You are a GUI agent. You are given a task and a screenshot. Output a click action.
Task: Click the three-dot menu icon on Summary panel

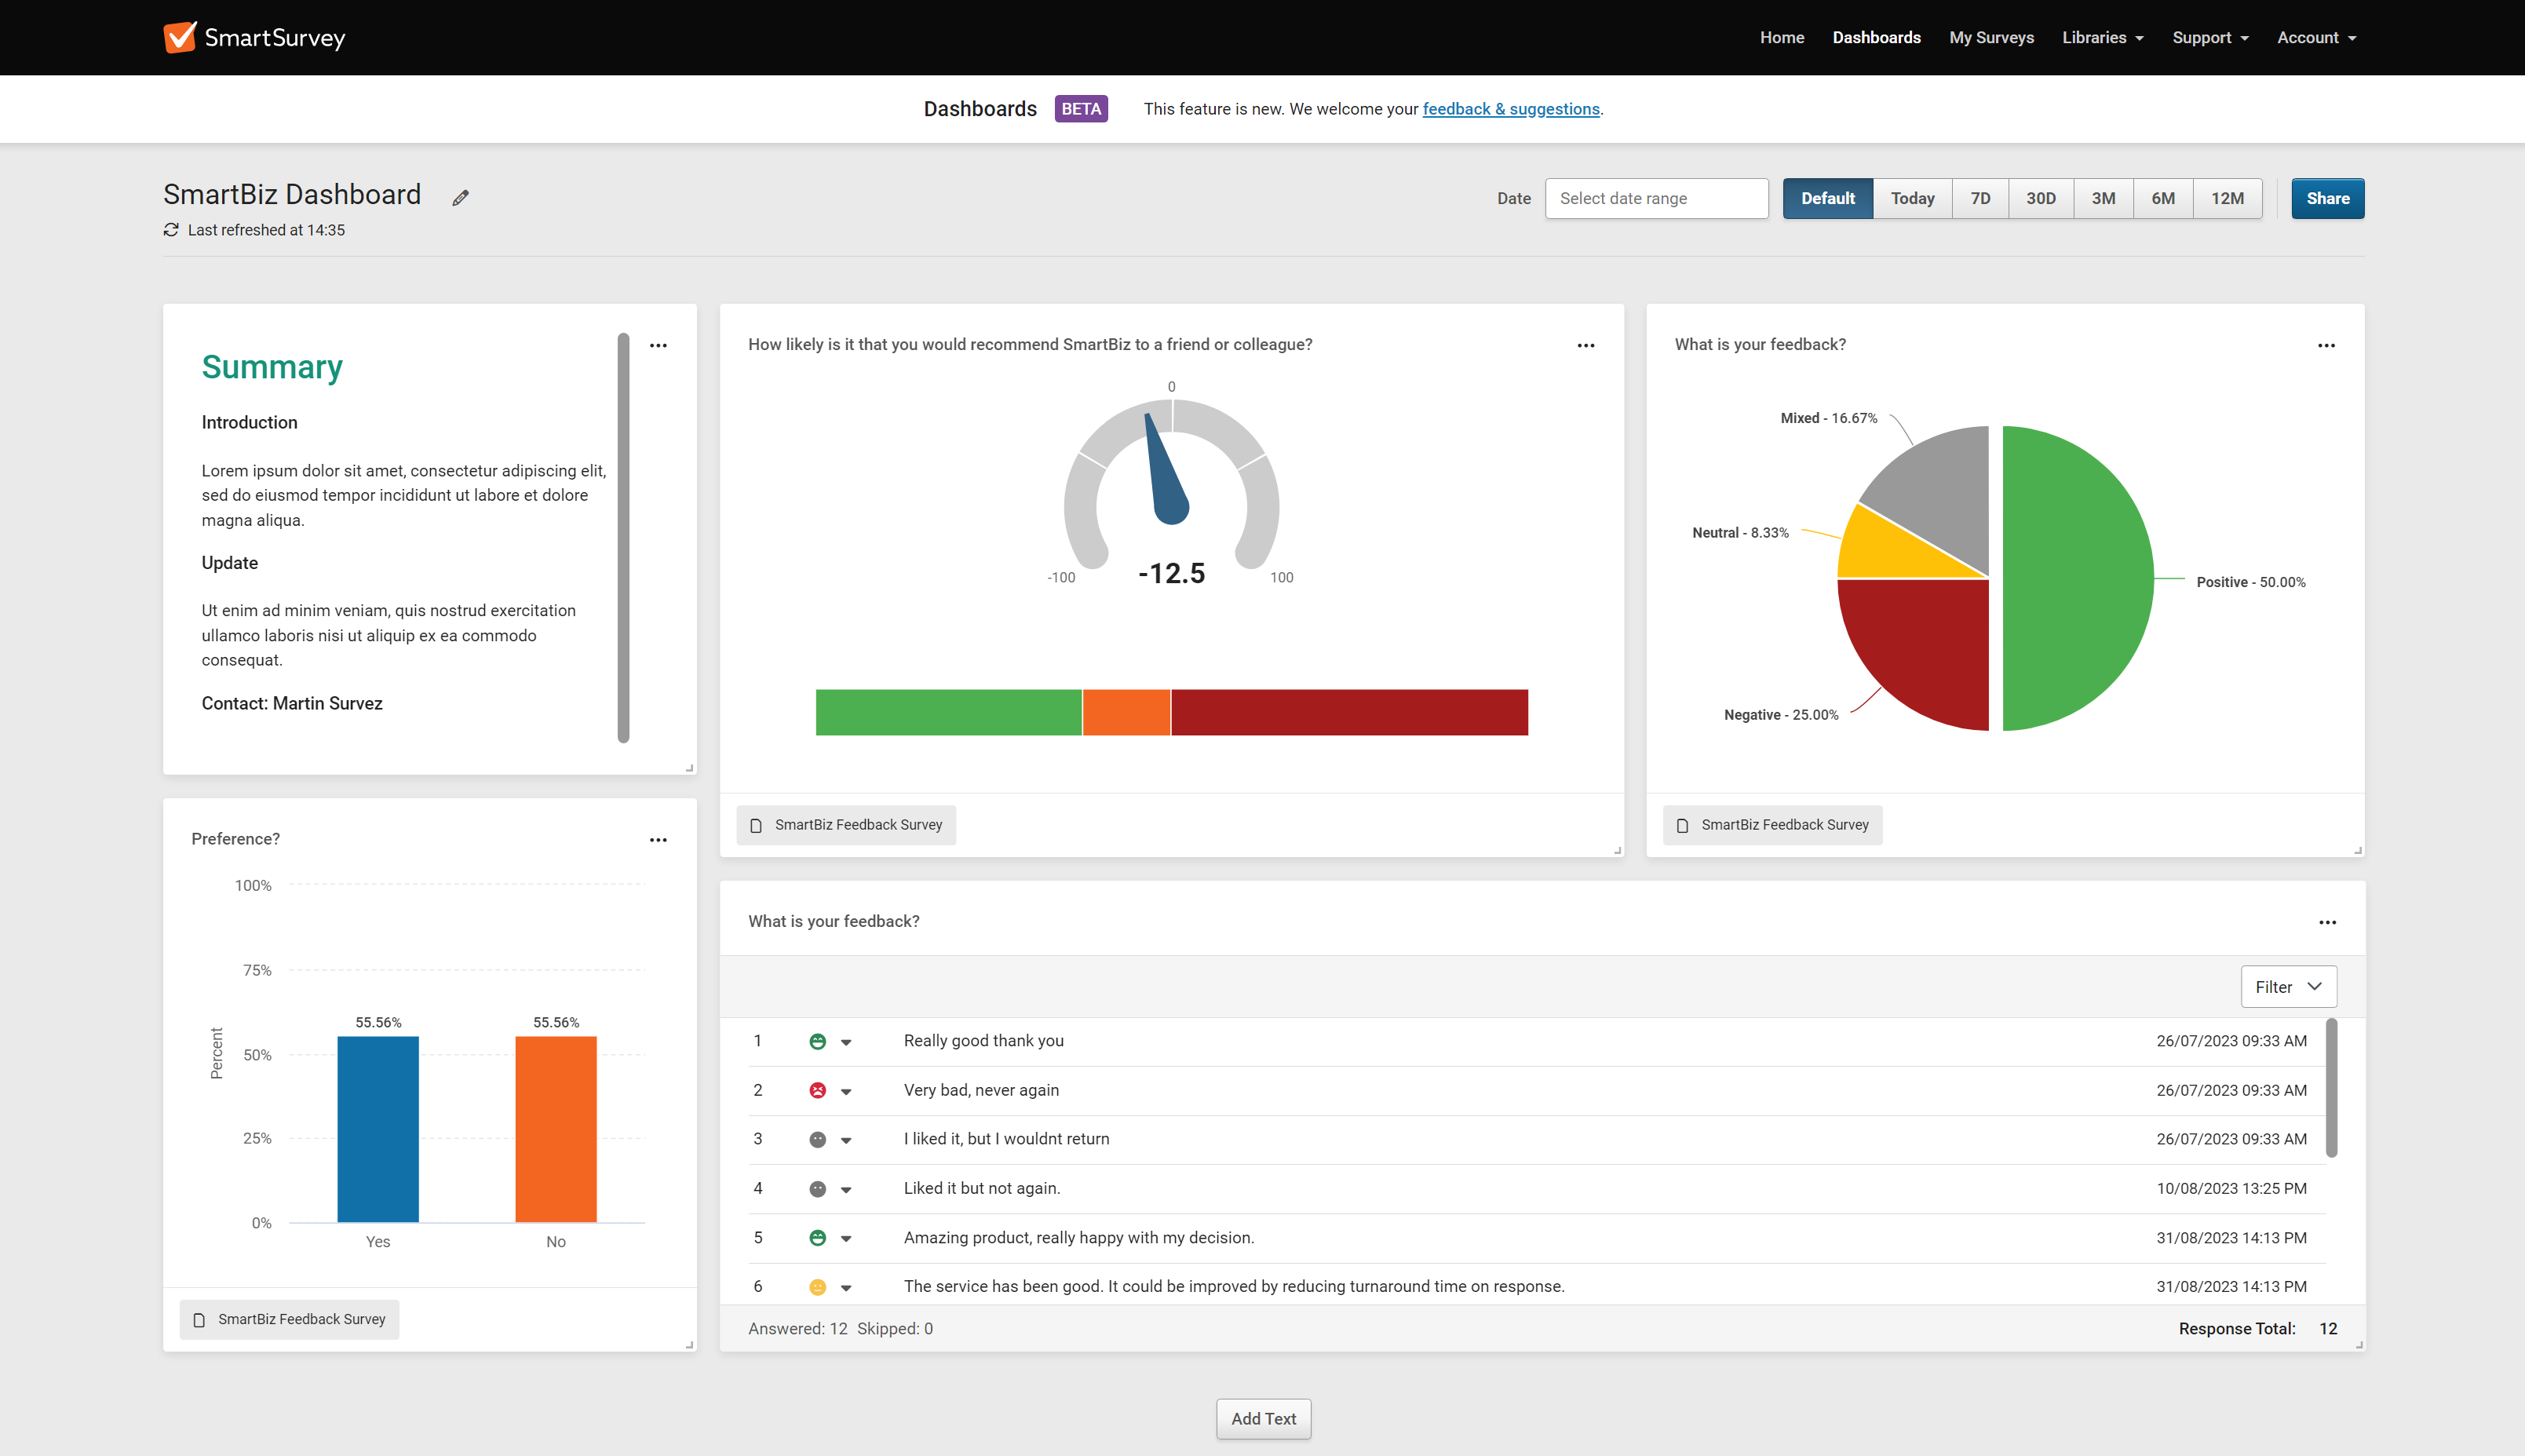tap(659, 345)
